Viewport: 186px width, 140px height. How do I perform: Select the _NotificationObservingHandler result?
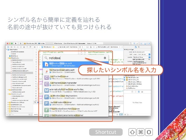coord(76,84)
